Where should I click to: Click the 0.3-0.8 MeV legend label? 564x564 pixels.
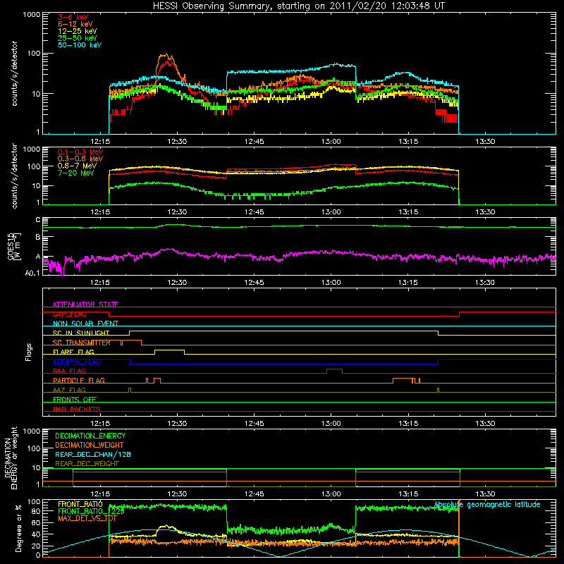[80, 159]
